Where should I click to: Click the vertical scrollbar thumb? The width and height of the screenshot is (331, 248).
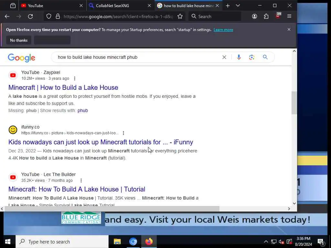(x=294, y=103)
